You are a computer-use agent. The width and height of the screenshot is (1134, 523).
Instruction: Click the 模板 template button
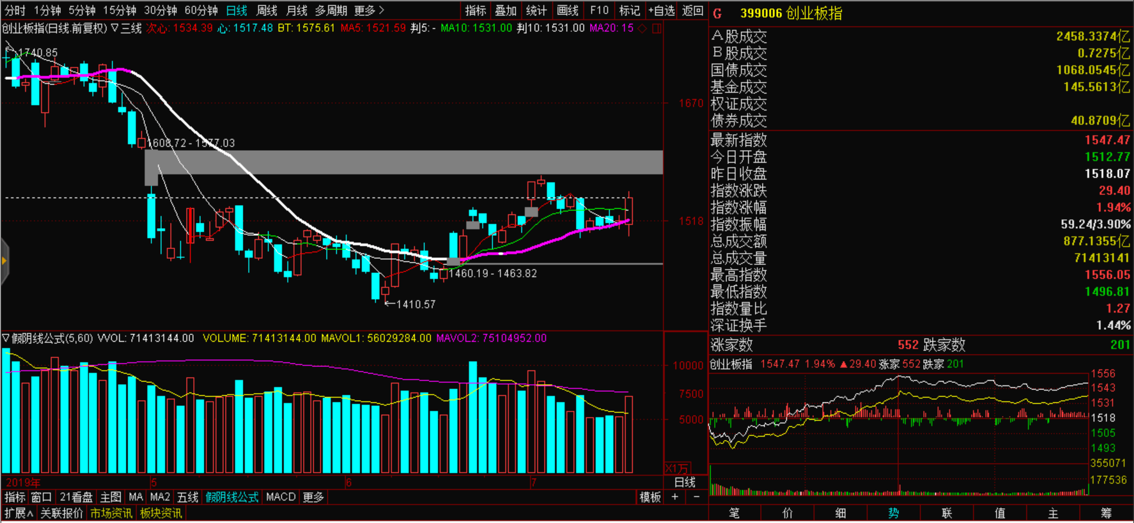pos(650,497)
